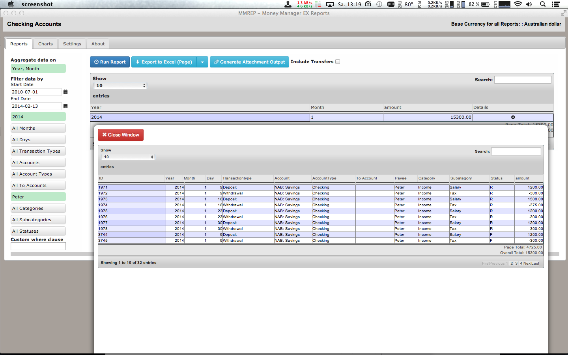Click the Wi-Fi icon in the menu bar
Screen dimensions: 568x355
click(x=518, y=4)
